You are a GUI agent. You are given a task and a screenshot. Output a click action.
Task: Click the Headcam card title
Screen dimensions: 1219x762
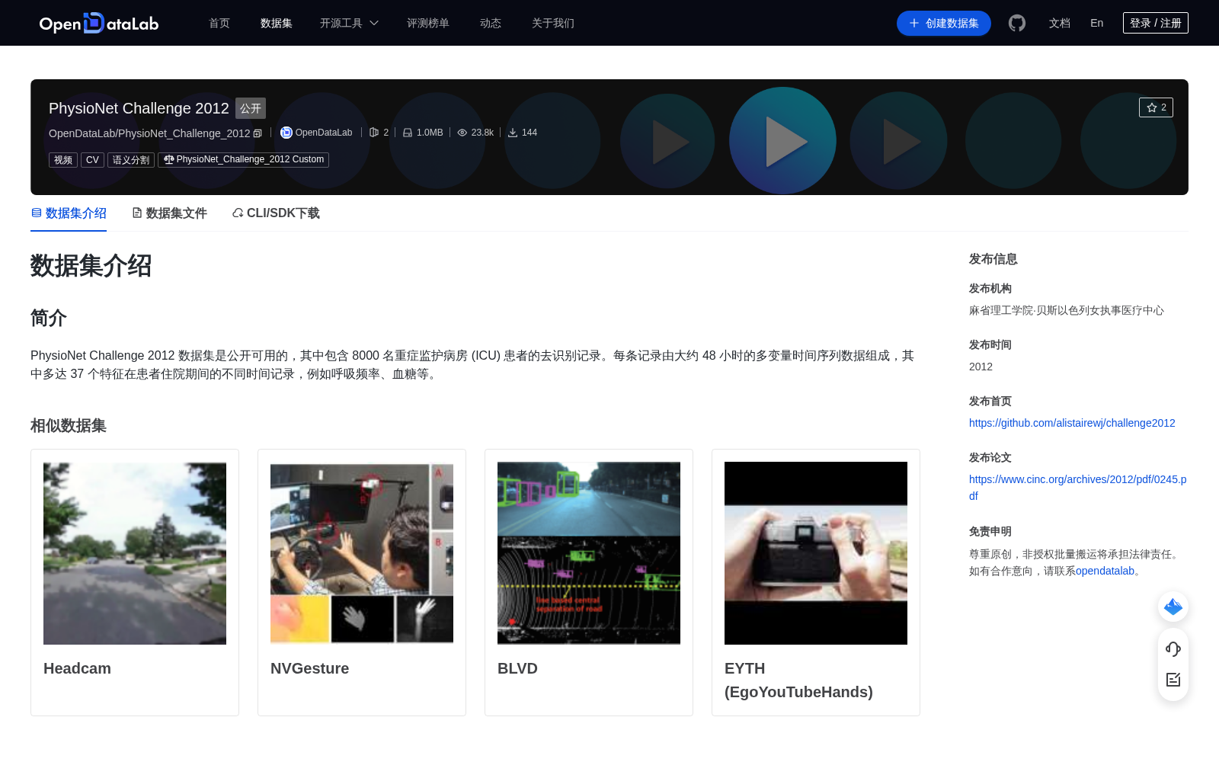click(77, 668)
